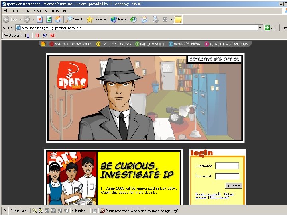Open the Tools menu
Image resolution: width=287 pixels, height=215 pixels.
(55, 11)
